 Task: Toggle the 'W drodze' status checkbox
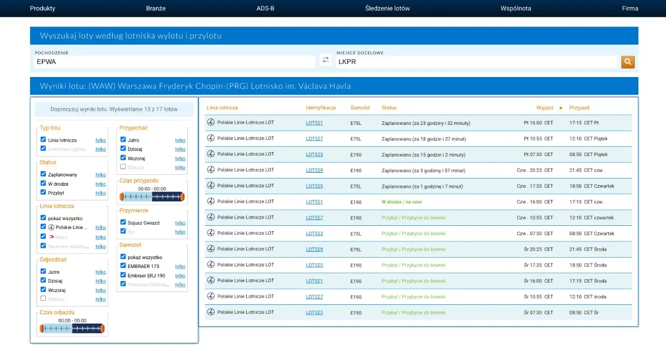43,183
